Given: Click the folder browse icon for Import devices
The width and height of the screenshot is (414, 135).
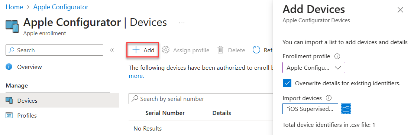Looking at the screenshot, I should 346,109.
